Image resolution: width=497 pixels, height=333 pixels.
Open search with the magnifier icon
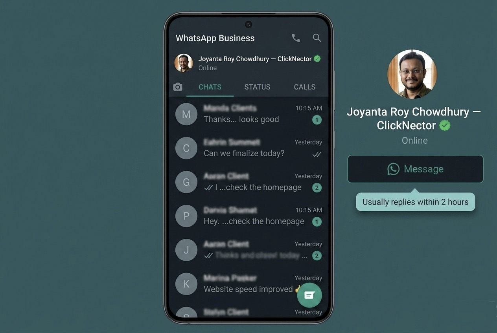click(x=317, y=38)
